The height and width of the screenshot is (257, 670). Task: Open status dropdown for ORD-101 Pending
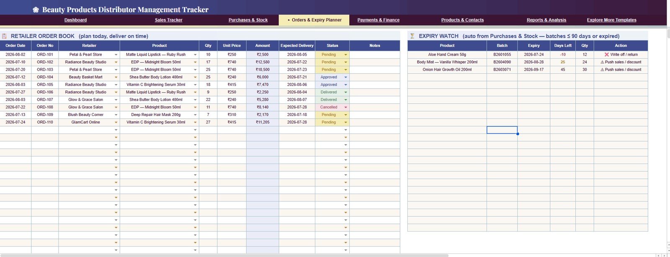pos(345,54)
